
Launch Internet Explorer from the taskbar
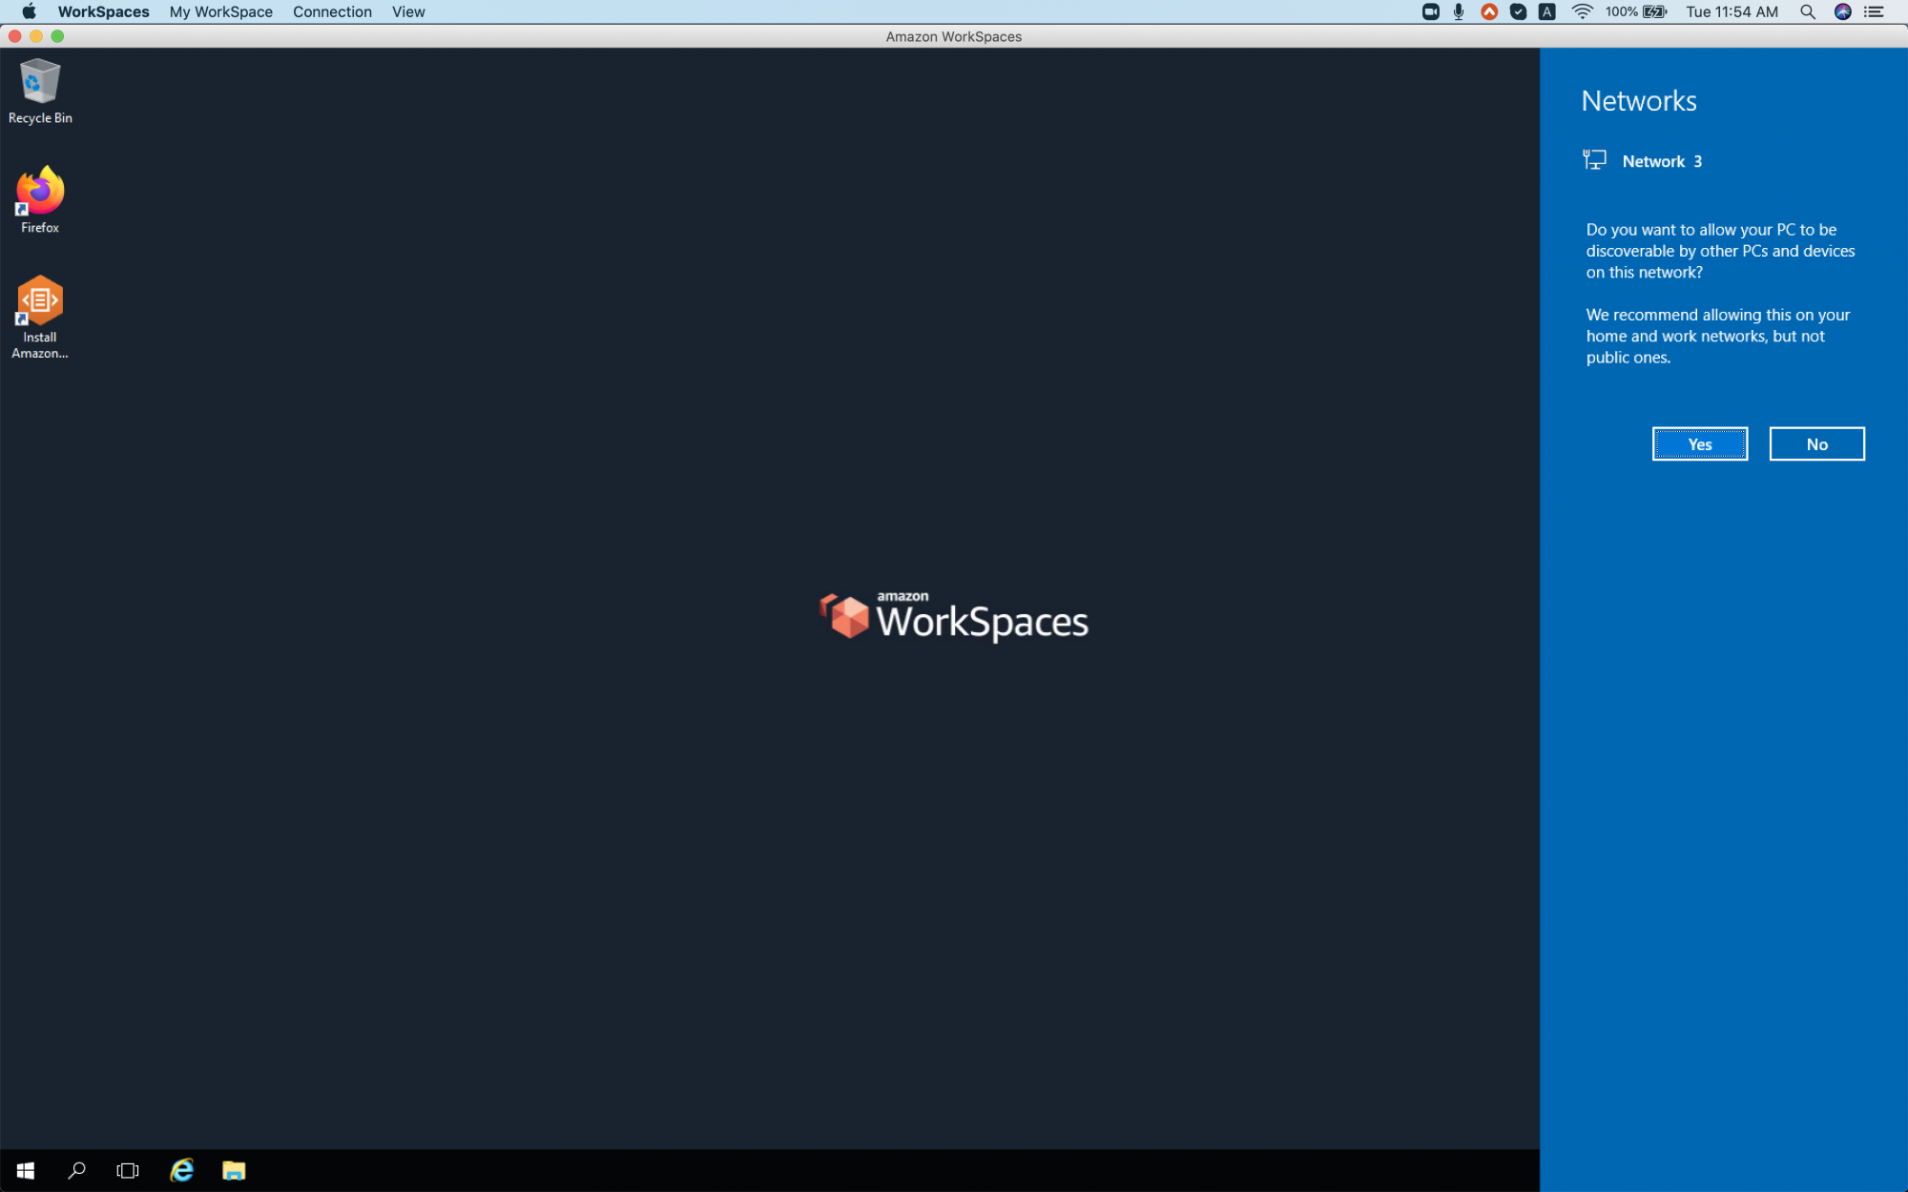180,1170
